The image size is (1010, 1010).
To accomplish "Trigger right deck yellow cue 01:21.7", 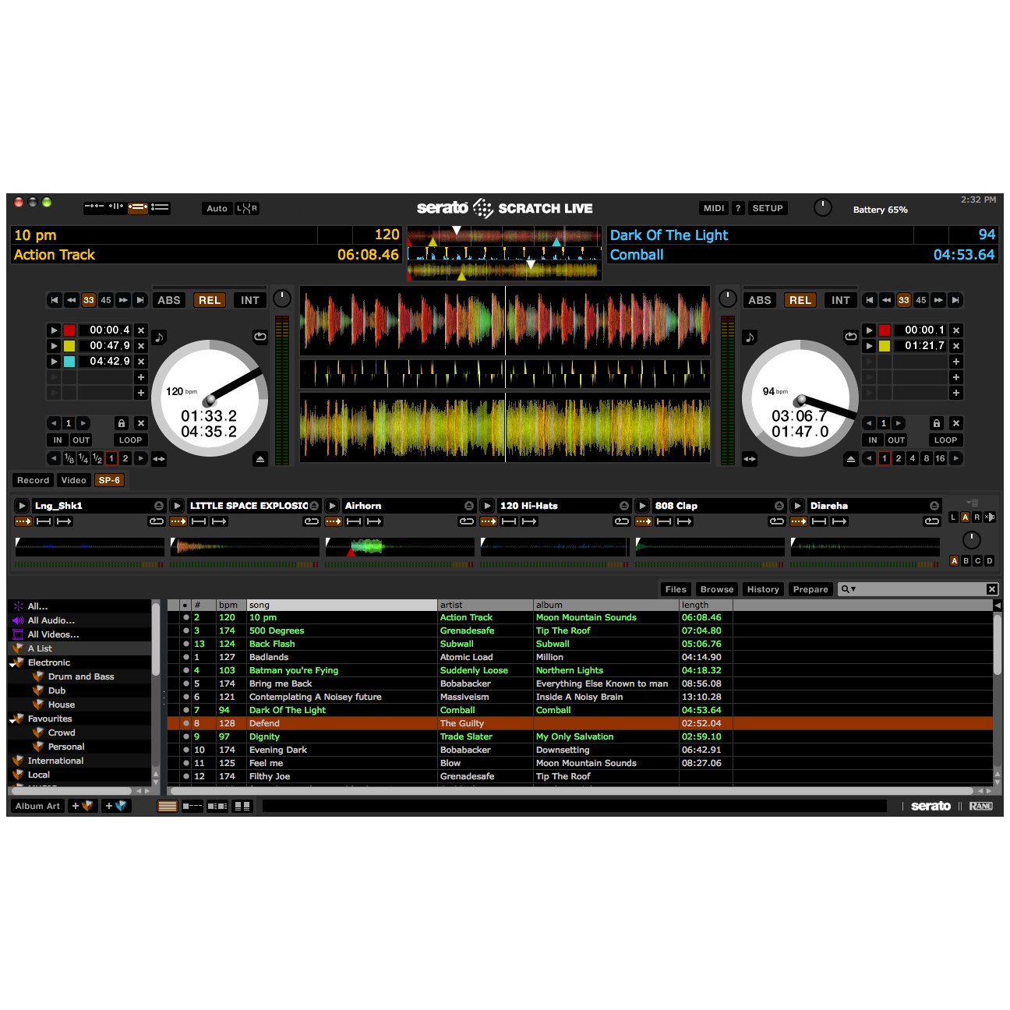I will (x=870, y=346).
